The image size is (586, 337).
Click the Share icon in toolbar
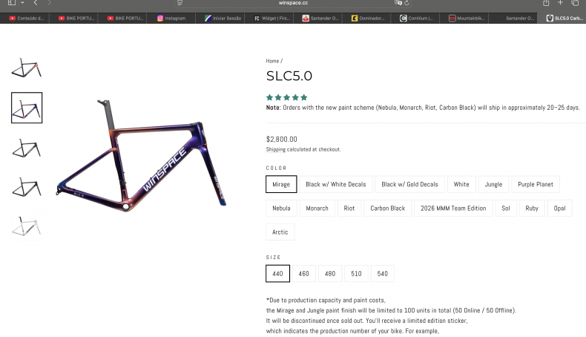click(x=546, y=3)
